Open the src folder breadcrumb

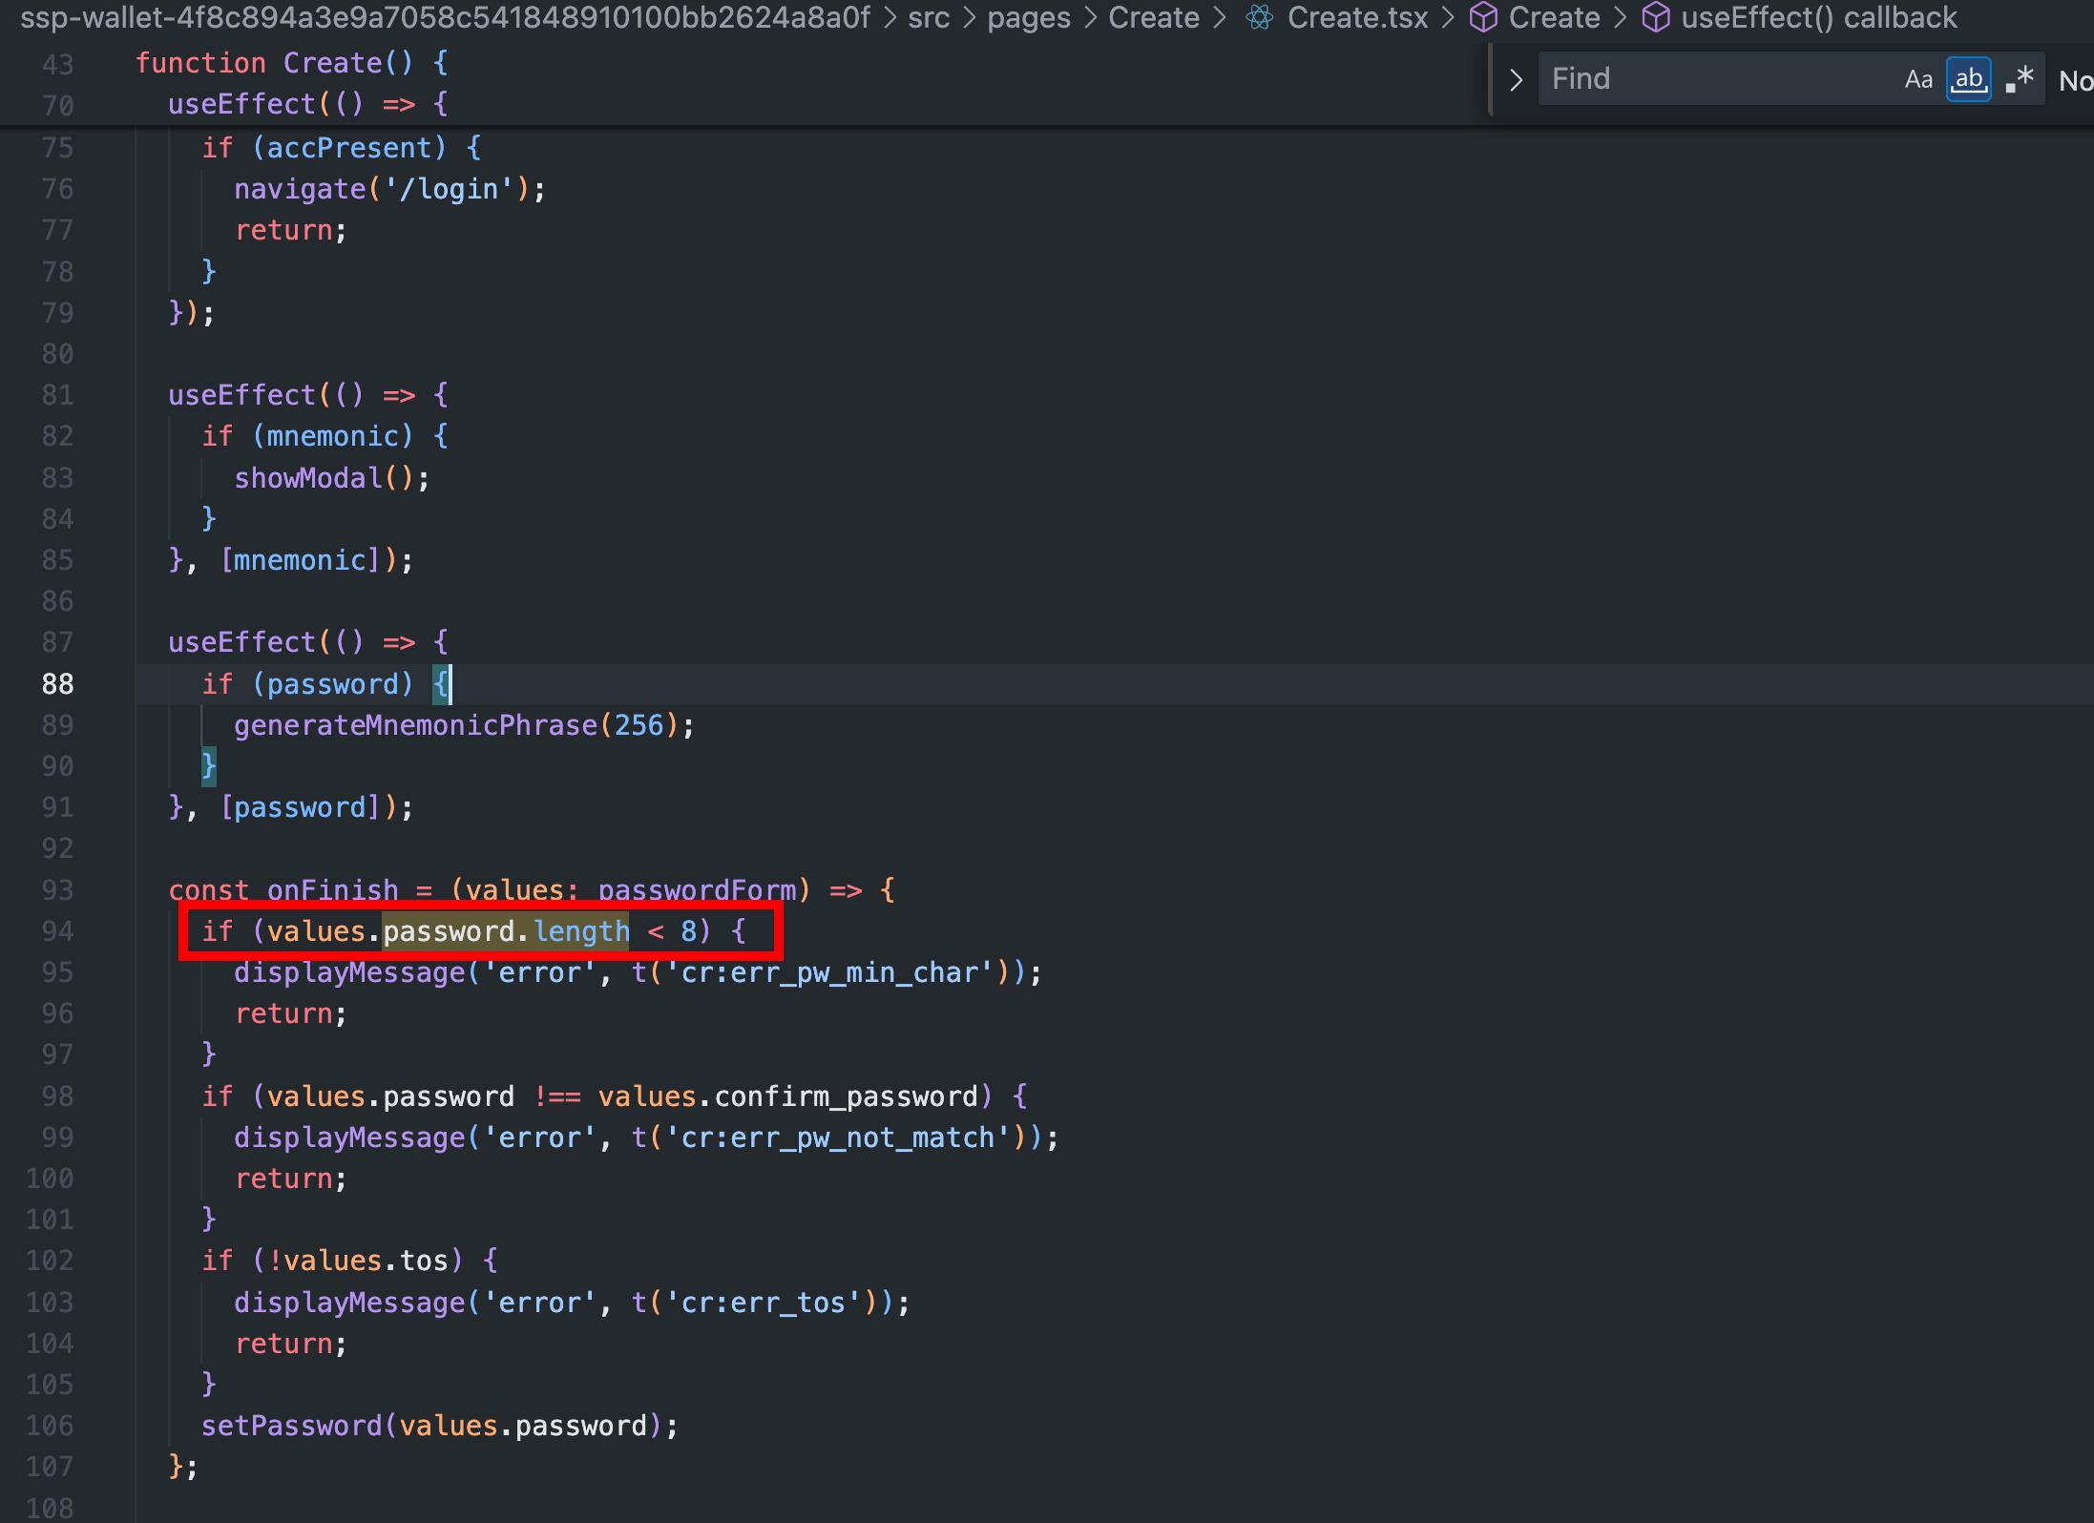929,17
